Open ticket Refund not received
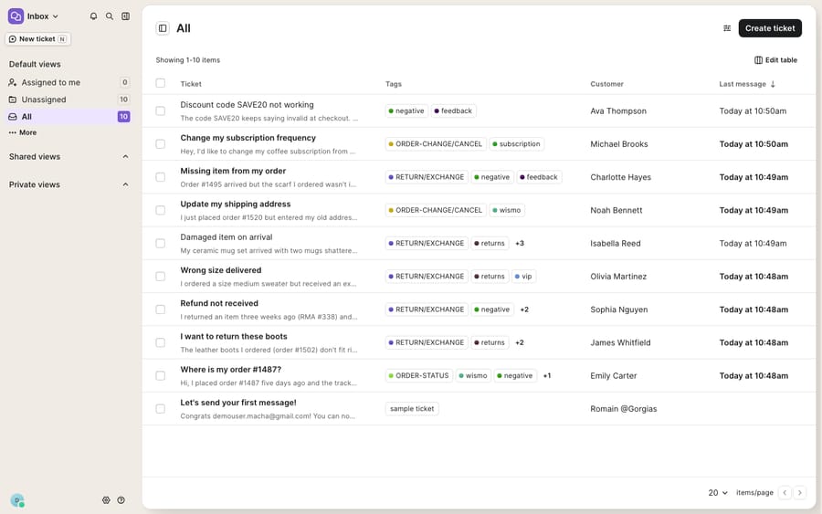Viewport: 822px width, 514px height. pos(219,303)
